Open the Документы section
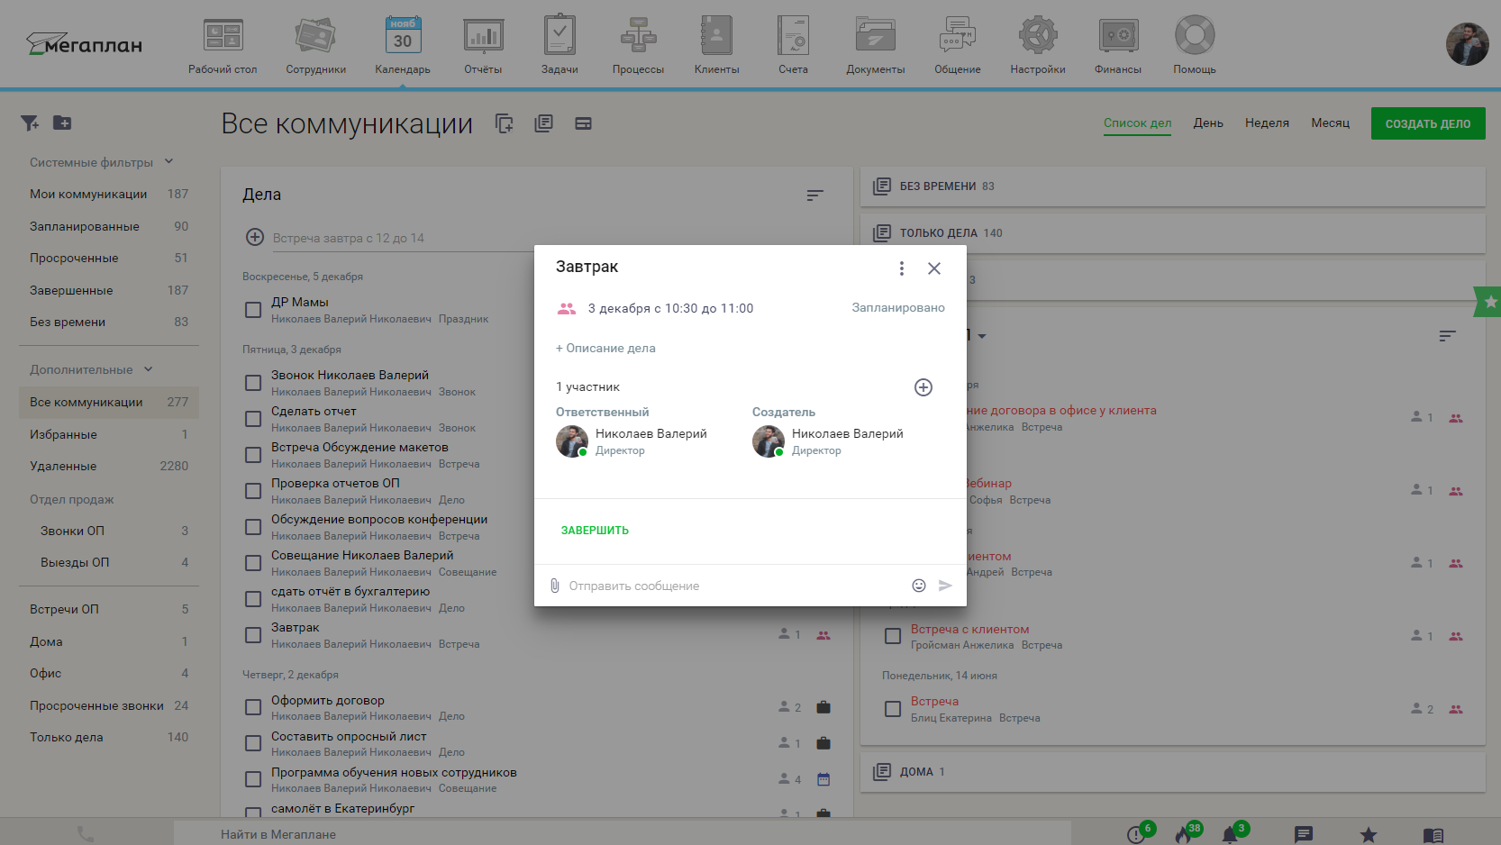 pyautogui.click(x=875, y=45)
